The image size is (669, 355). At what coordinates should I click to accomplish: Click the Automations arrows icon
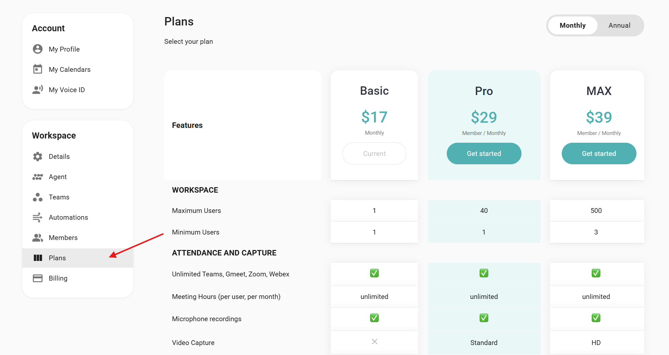(38, 217)
